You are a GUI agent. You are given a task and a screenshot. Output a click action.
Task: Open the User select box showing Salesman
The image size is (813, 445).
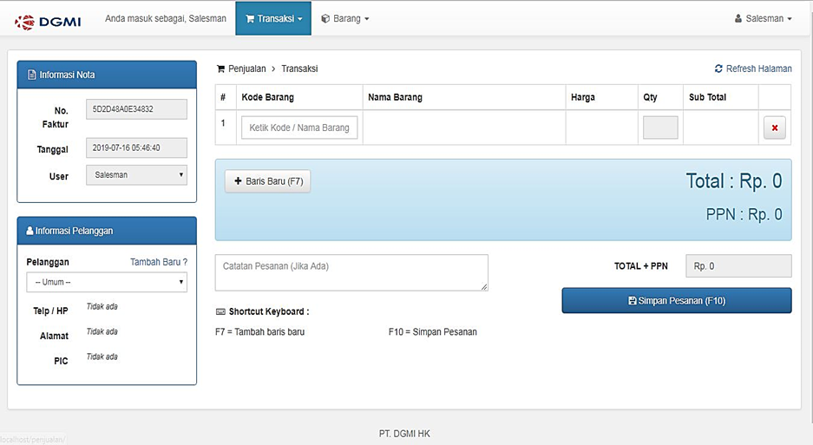point(136,174)
